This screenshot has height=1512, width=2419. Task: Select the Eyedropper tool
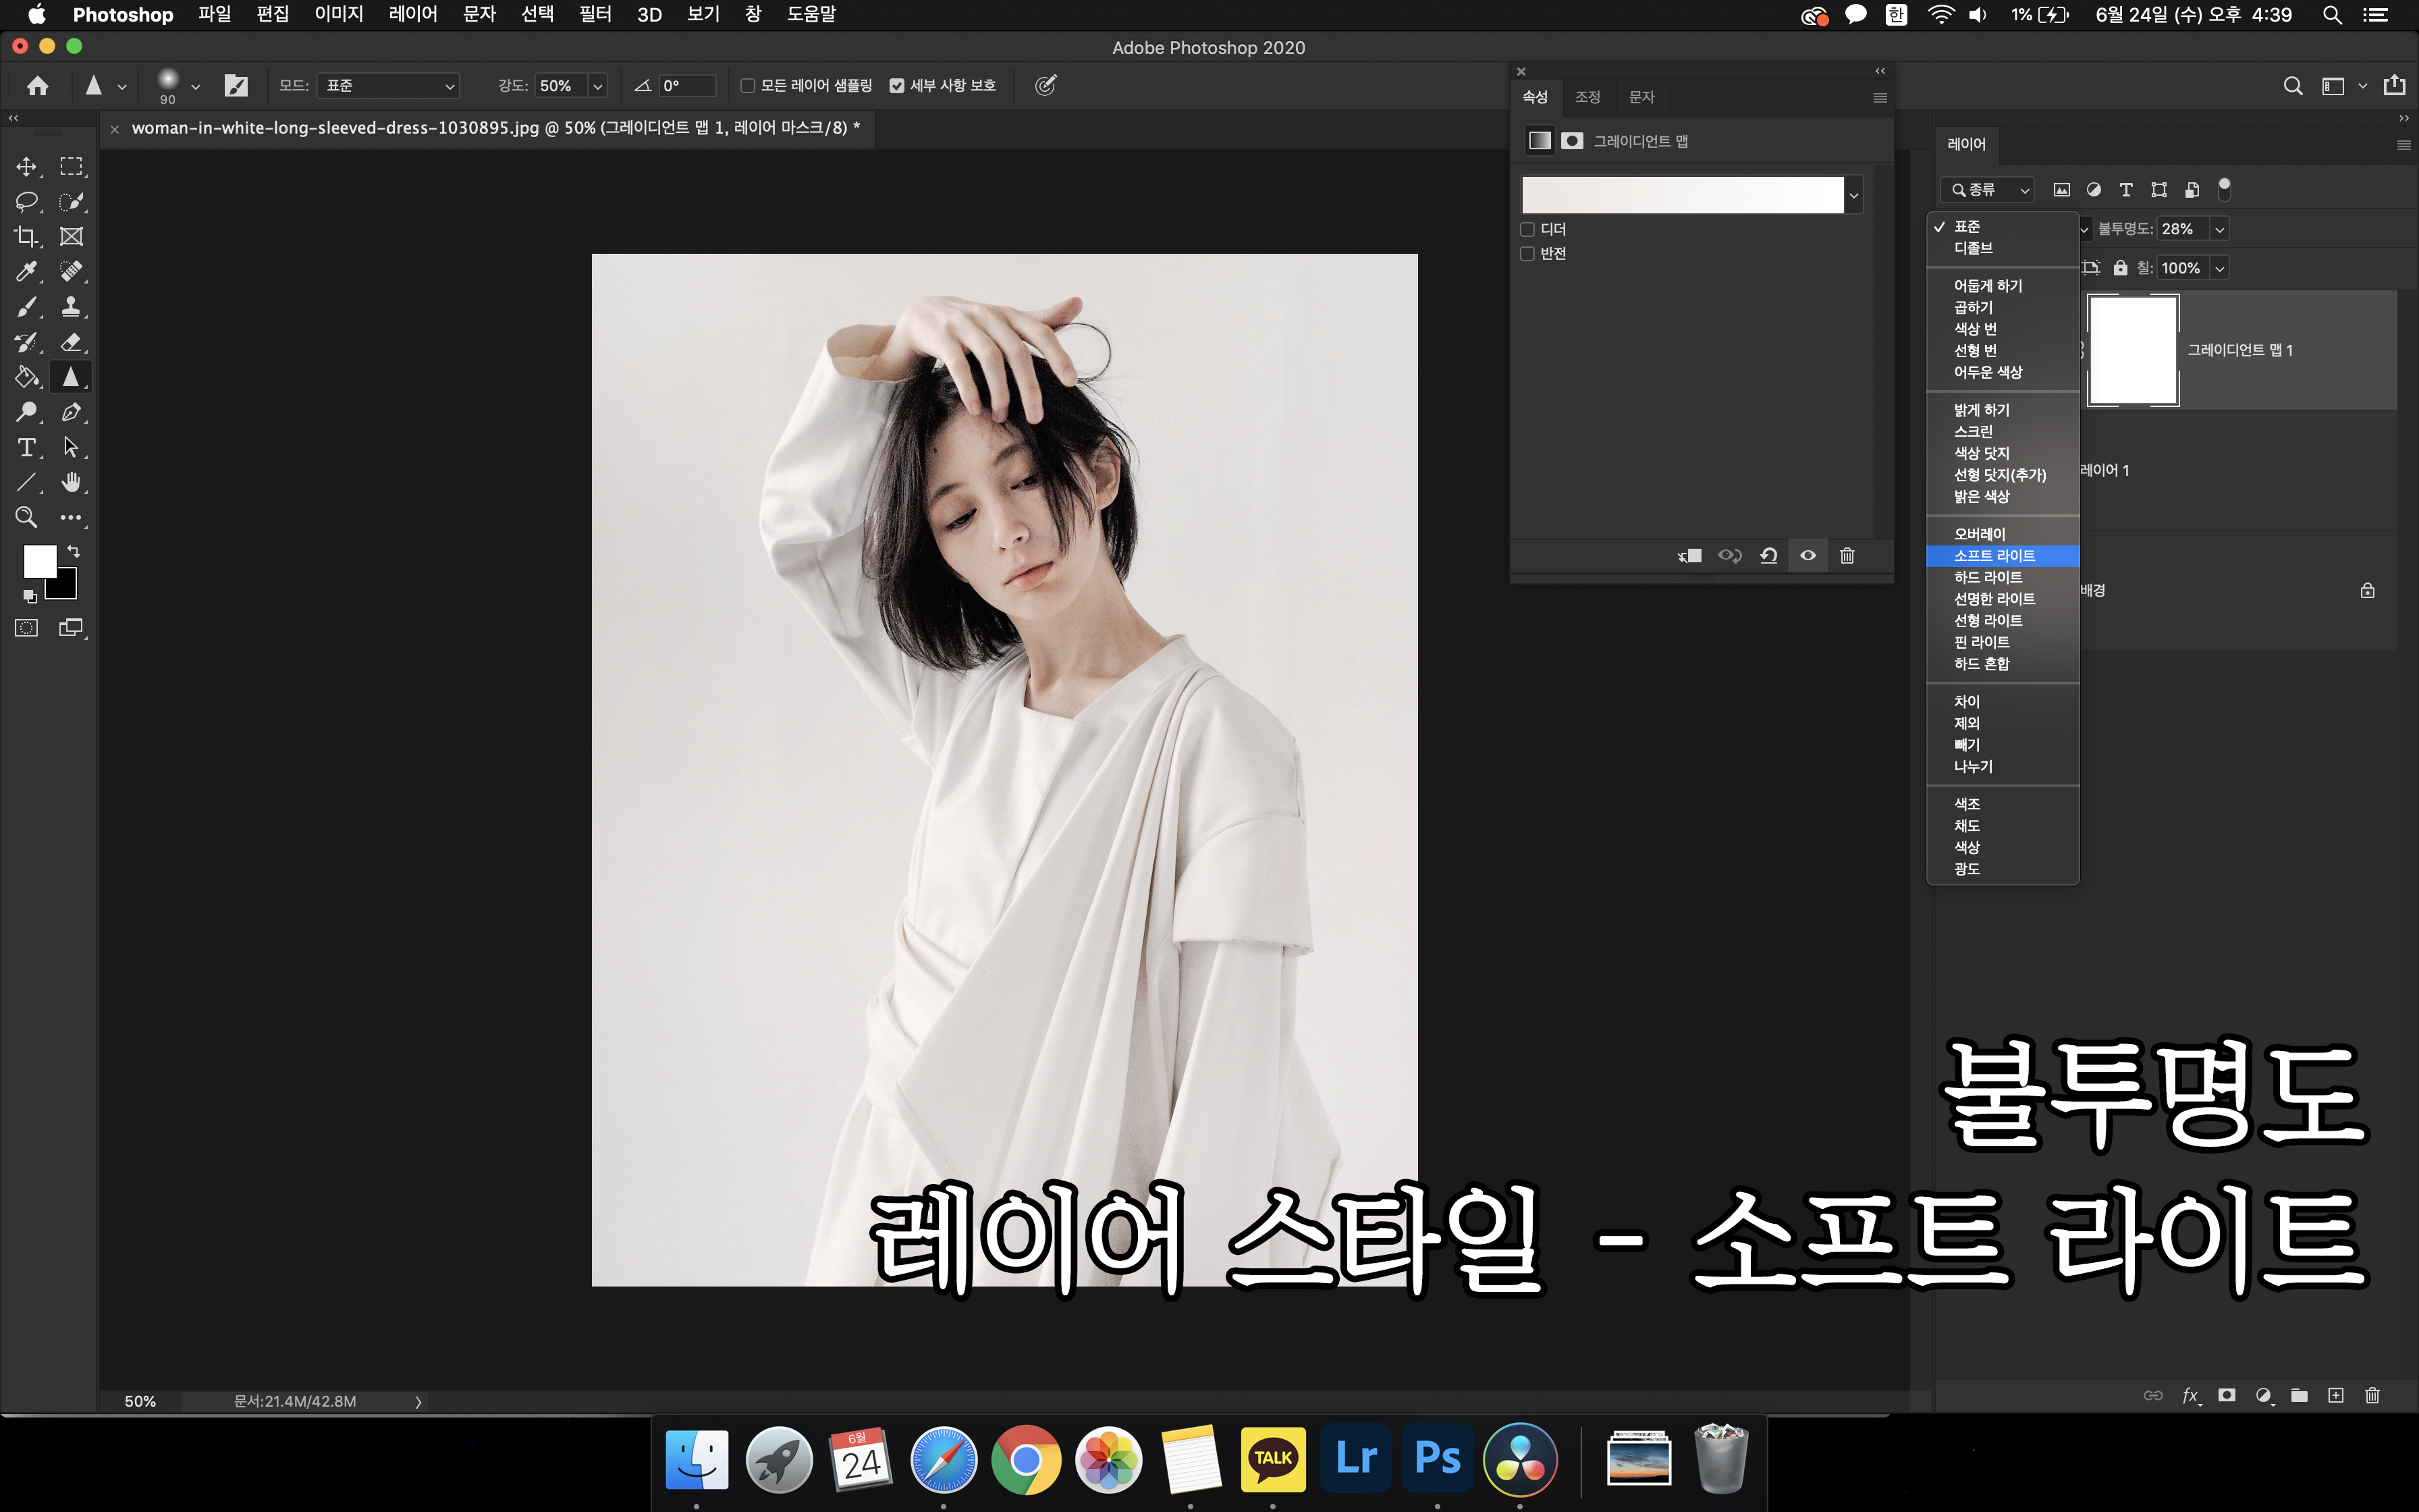pos(27,272)
